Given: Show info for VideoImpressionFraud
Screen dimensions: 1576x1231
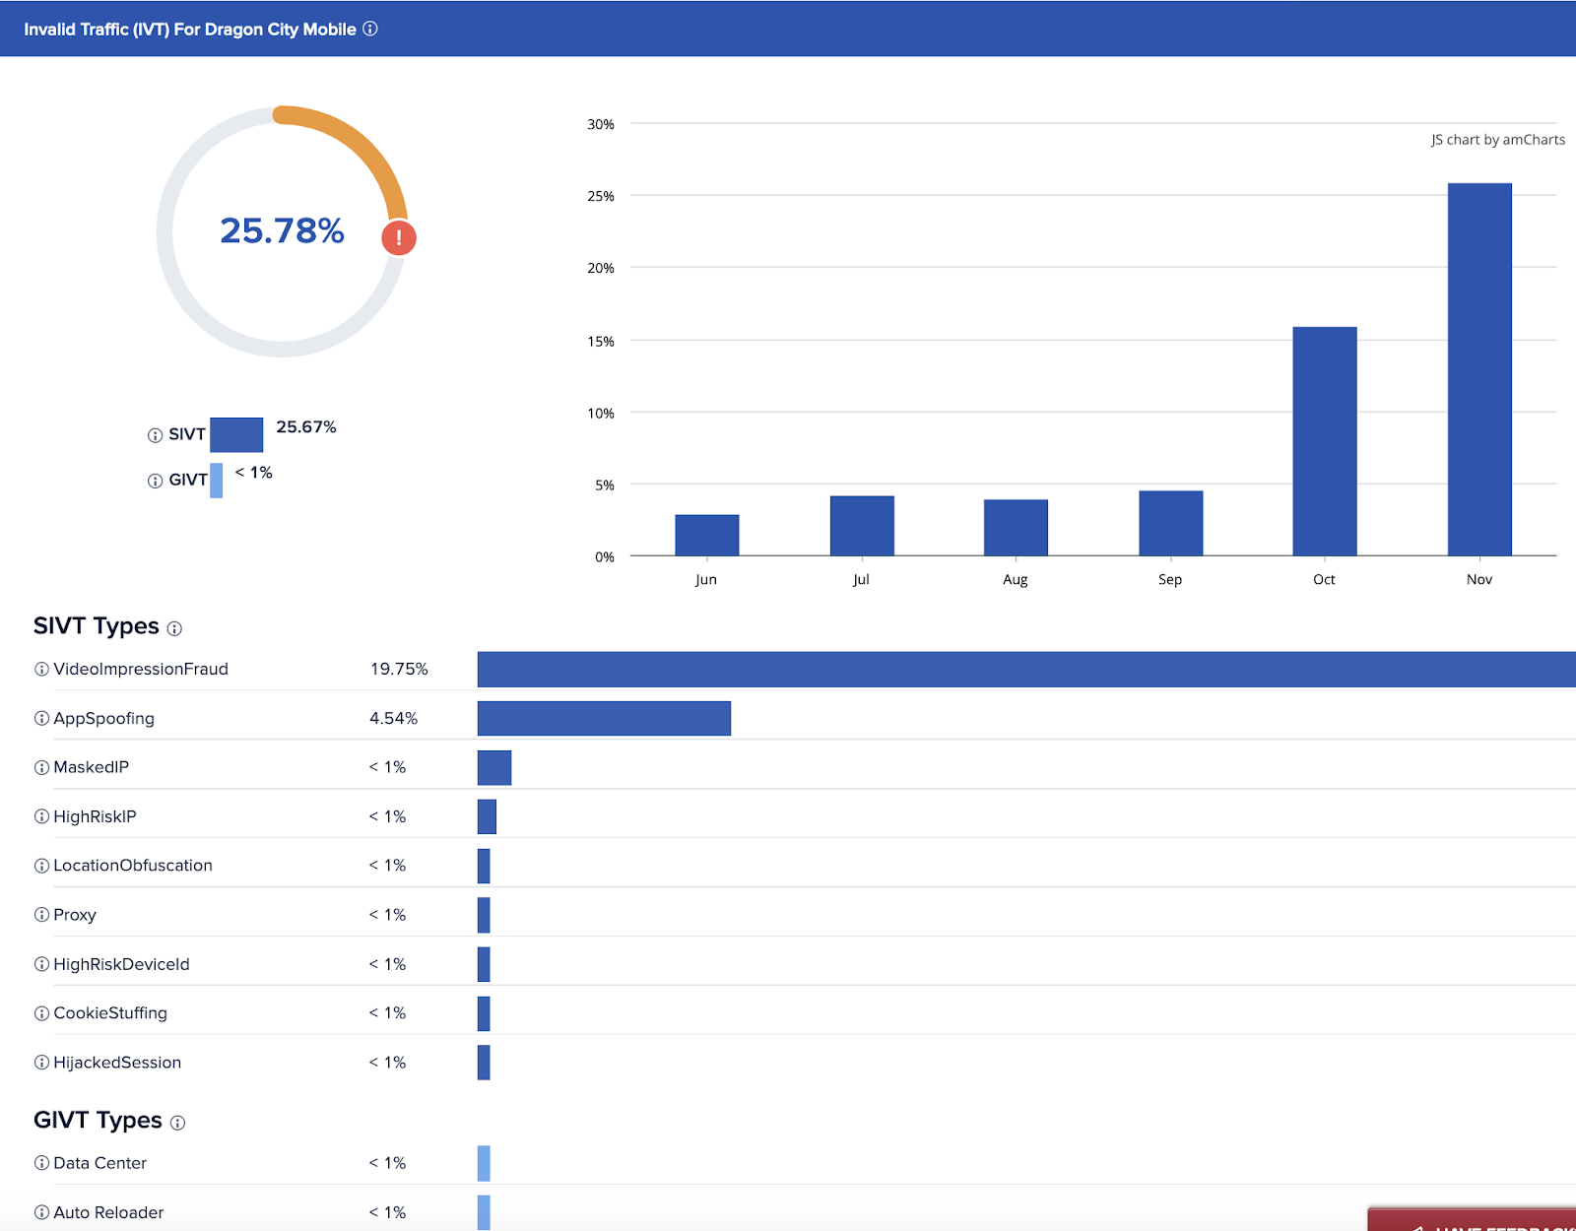Looking at the screenshot, I should (41, 670).
